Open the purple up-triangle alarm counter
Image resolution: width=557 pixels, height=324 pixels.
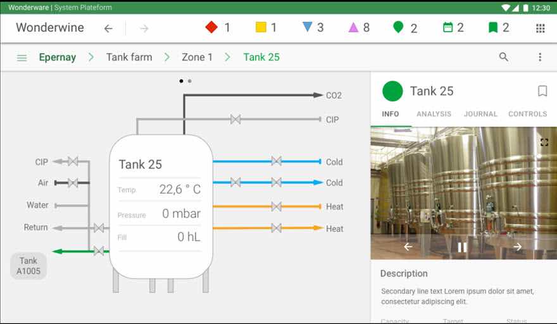359,27
